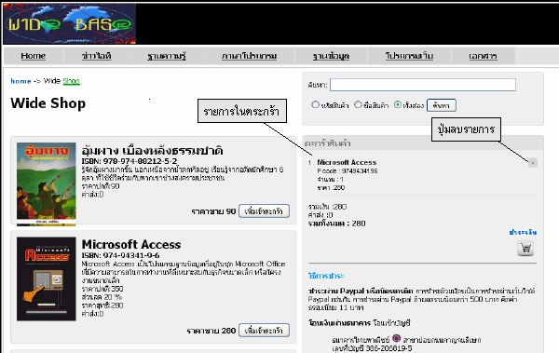The image size is (559, 353).
Task: Select the third search option radio button
Action: click(398, 105)
